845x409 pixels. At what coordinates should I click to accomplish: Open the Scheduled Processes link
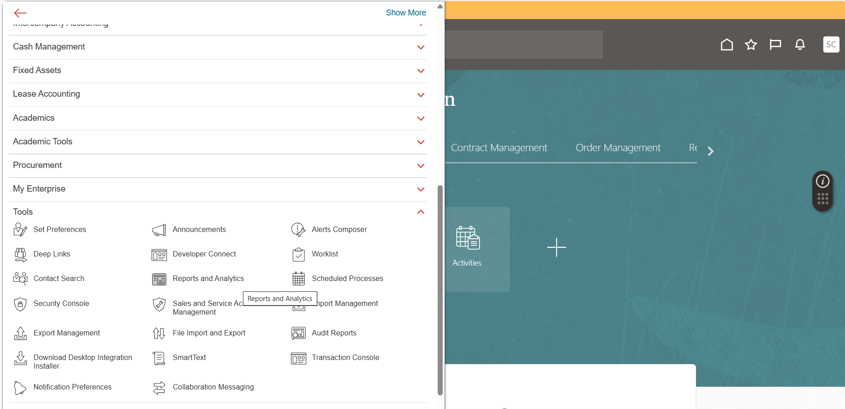347,279
